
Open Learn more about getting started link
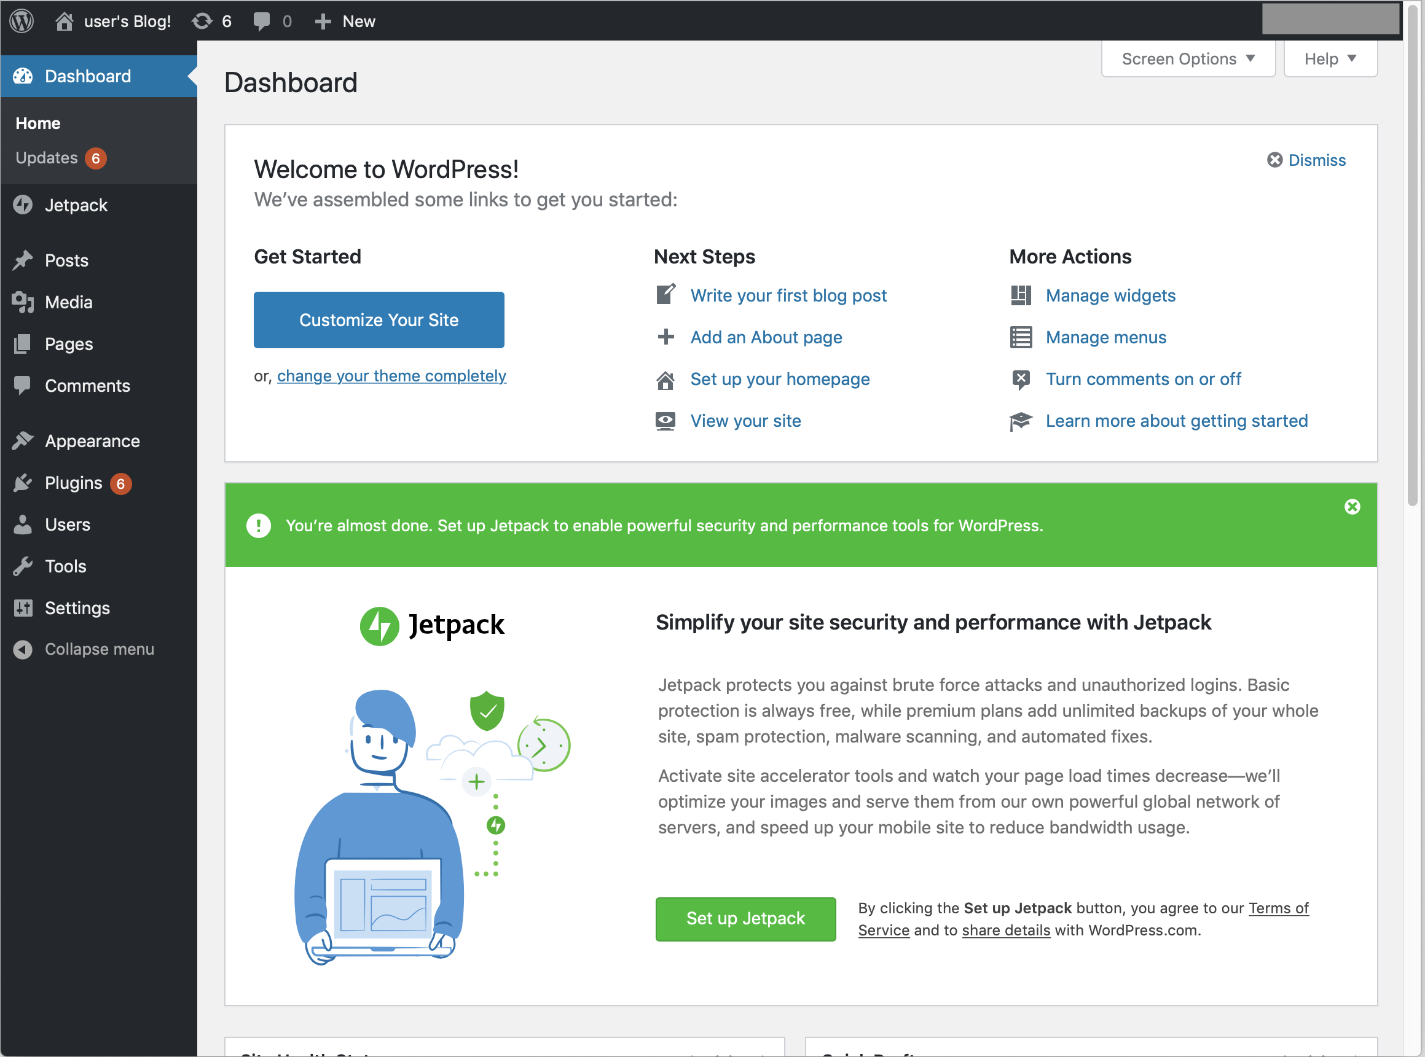[x=1177, y=421]
